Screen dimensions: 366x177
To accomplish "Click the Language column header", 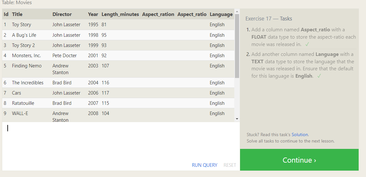I will (x=221, y=14).
